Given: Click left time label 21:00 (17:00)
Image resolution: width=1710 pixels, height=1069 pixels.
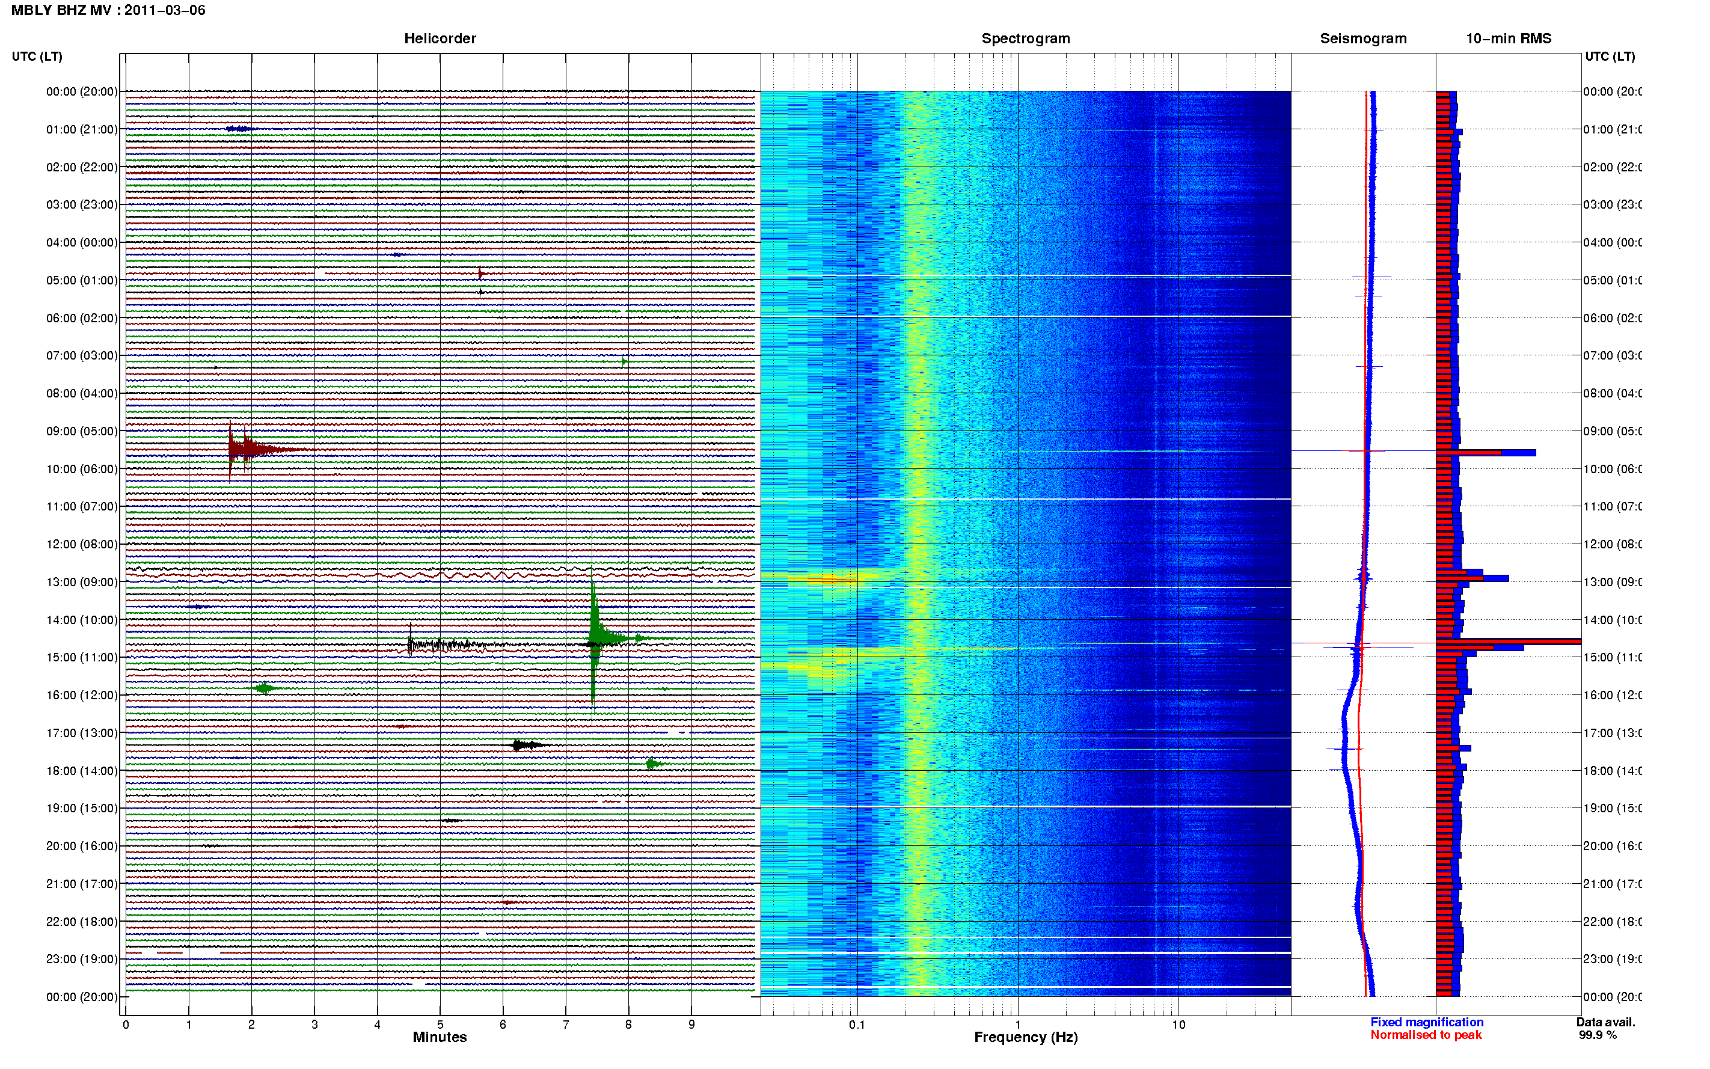Looking at the screenshot, I should (82, 884).
